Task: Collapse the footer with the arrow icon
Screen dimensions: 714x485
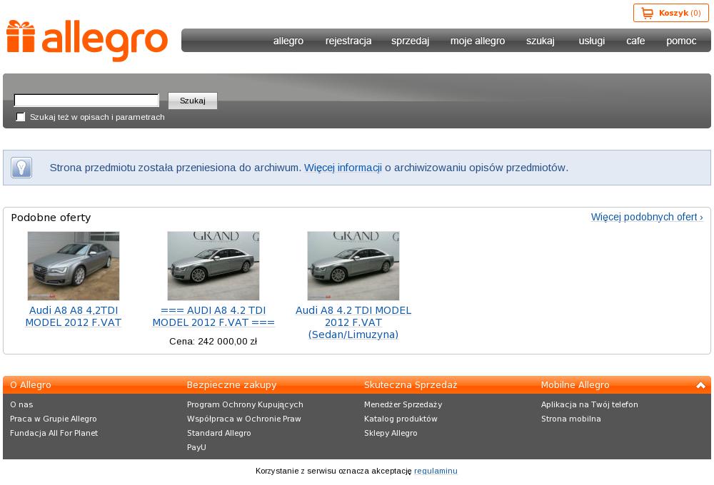Action: point(700,385)
